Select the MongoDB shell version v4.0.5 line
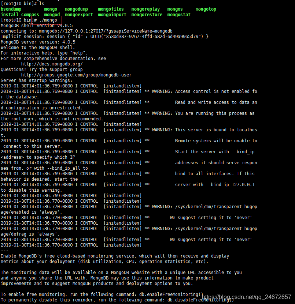The width and height of the screenshot is (295, 304). (37, 26)
